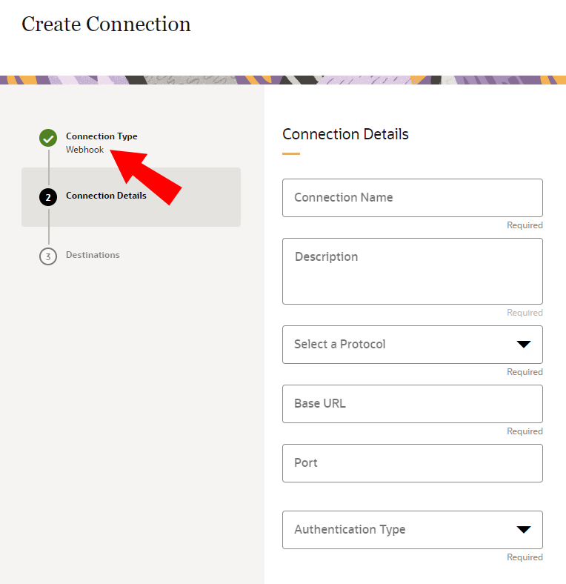Click the Connection Details section heading
Image resolution: width=566 pixels, height=584 pixels.
345,134
